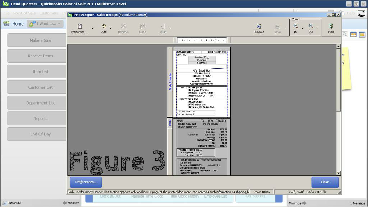The image size is (368, 207).
Task: Expand the Align dropdown arrow
Action: pyautogui.click(x=170, y=28)
